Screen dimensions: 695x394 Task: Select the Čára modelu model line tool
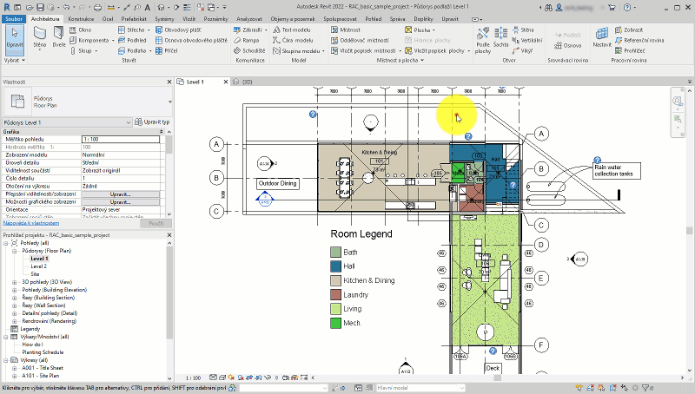pos(293,40)
